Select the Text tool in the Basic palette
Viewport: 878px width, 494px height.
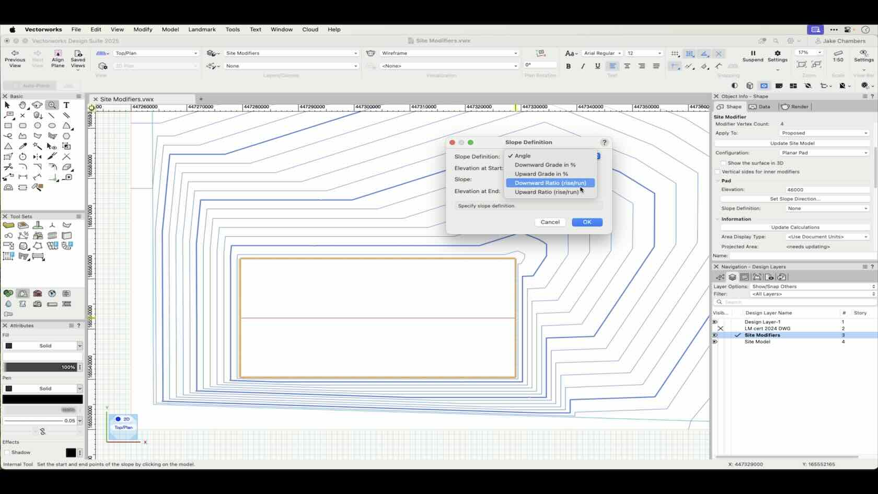point(66,105)
